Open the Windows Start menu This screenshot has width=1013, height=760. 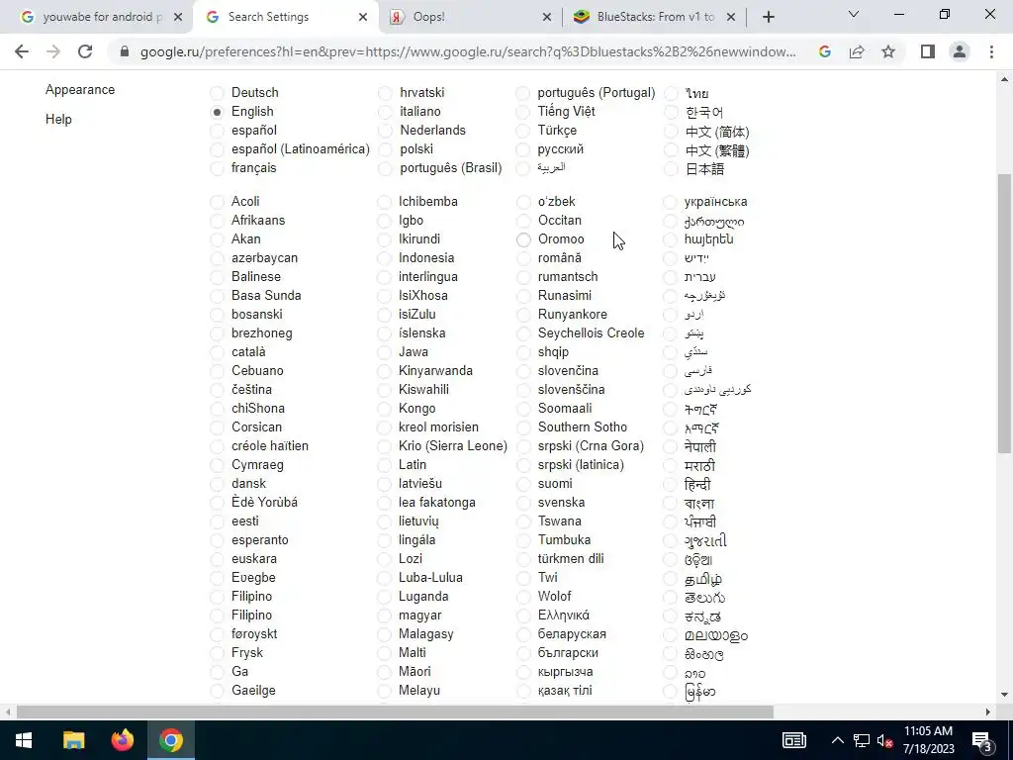24,740
